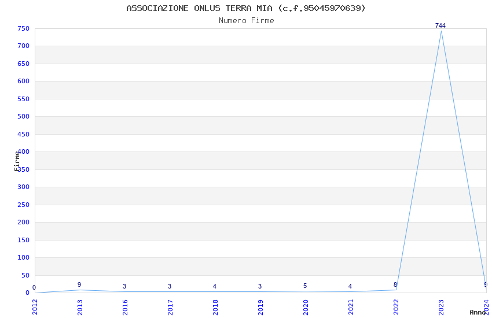The width and height of the screenshot is (492, 318).
Task: Click the y-axis tick value 650
Action: [x=24, y=64]
